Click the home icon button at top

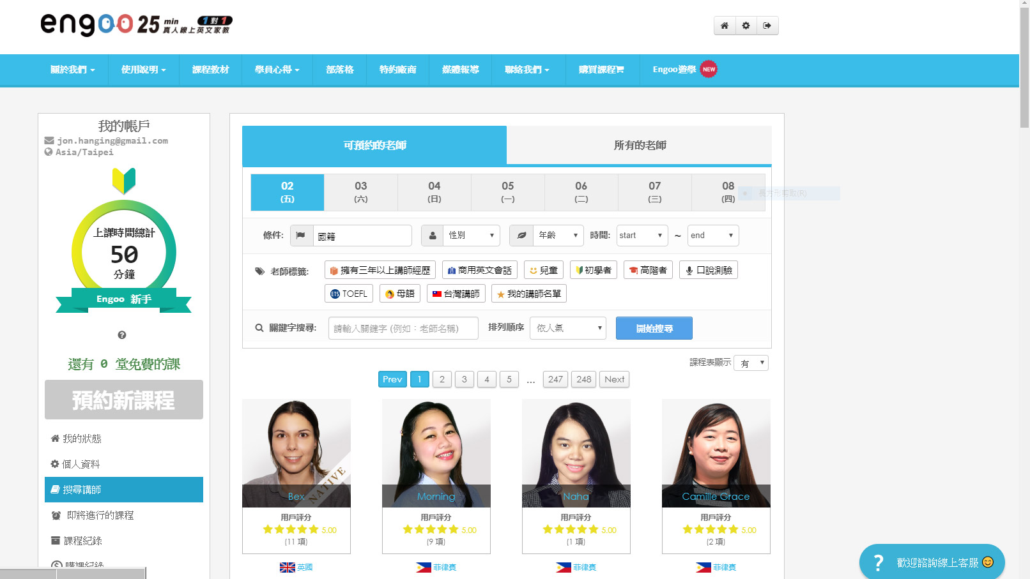pos(725,26)
